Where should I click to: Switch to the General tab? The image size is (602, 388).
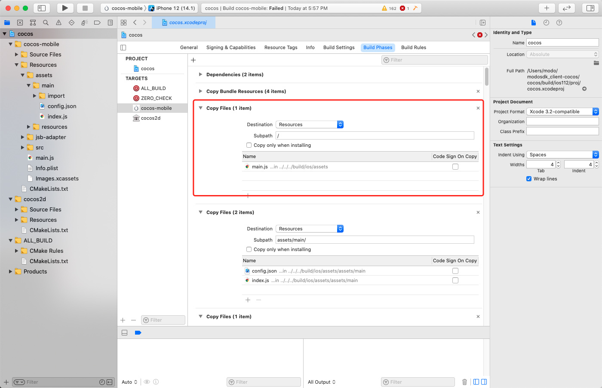[189, 47]
